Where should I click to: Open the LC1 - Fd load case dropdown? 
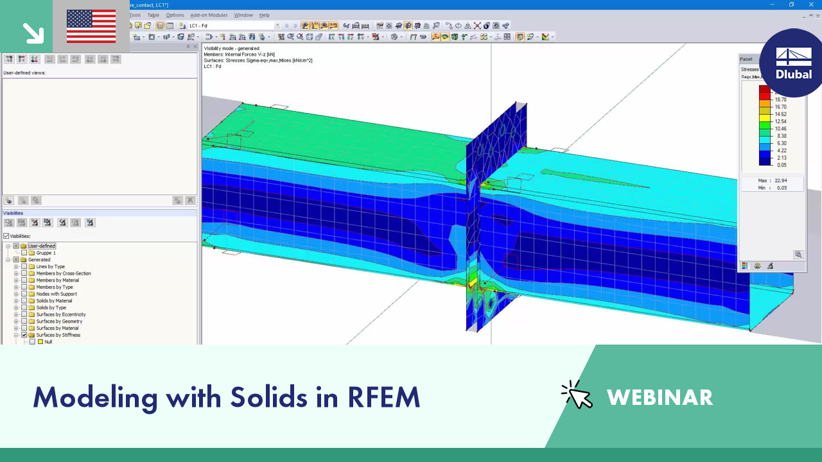click(x=277, y=25)
